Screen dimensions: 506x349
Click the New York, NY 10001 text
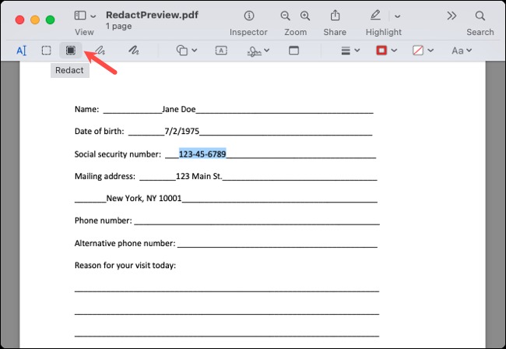click(x=144, y=198)
